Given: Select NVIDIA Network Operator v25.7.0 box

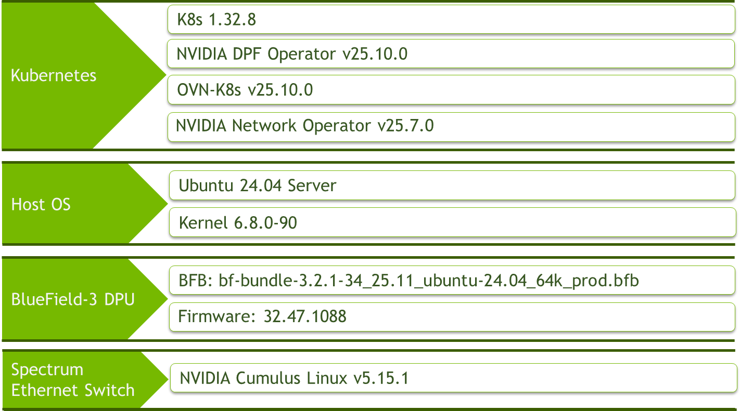Looking at the screenshot, I should [451, 126].
